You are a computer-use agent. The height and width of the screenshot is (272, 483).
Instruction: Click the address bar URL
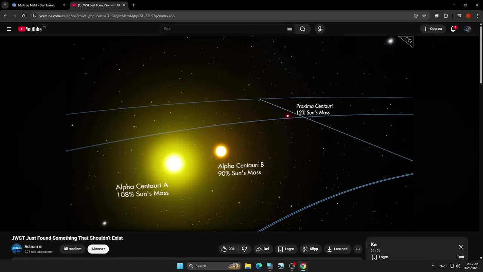(x=107, y=16)
